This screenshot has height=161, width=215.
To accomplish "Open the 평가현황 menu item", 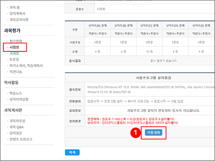I will (16, 41).
